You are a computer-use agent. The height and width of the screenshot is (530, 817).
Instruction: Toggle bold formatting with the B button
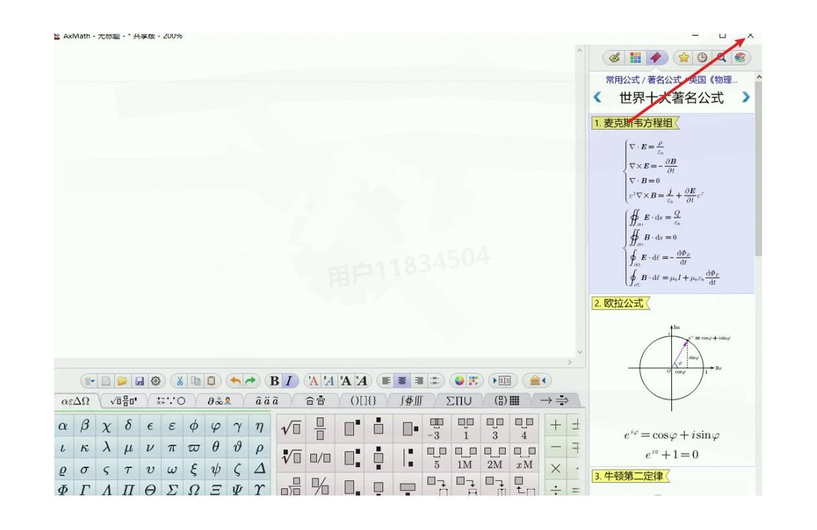click(273, 381)
